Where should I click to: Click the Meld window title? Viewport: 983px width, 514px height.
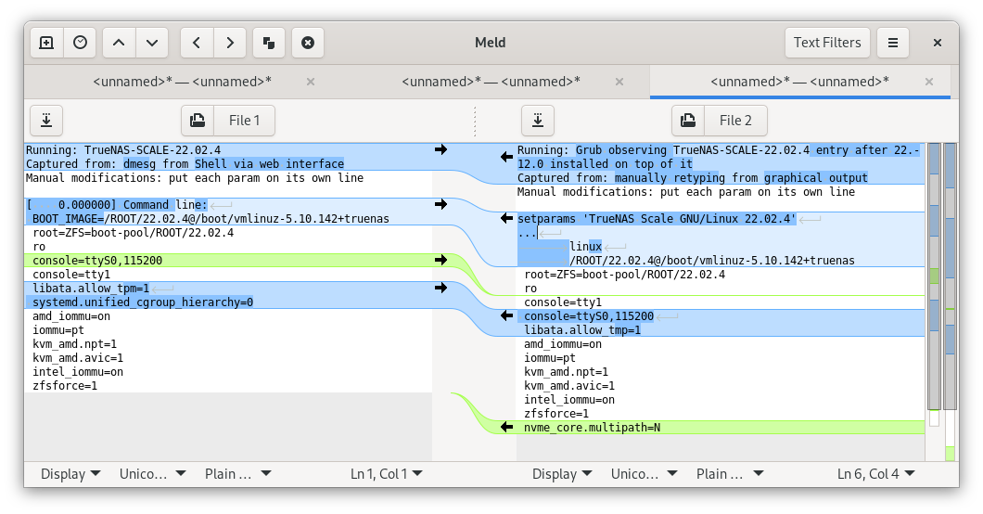click(491, 43)
